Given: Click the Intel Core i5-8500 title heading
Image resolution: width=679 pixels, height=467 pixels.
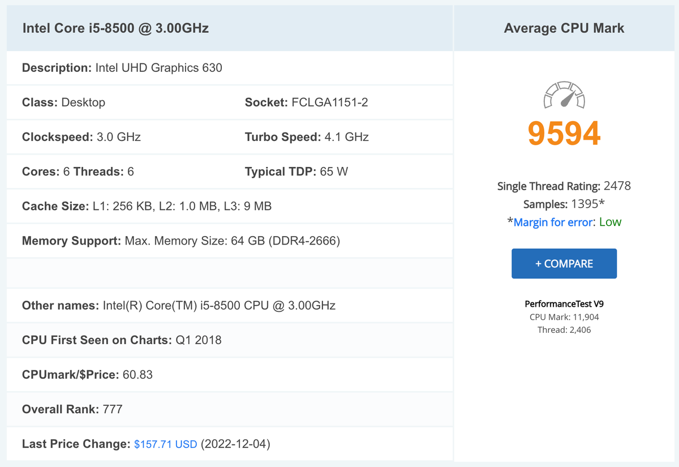Looking at the screenshot, I should [115, 28].
